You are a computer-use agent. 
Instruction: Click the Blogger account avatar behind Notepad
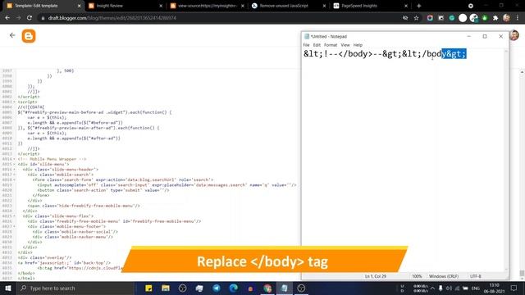pyautogui.click(x=514, y=35)
